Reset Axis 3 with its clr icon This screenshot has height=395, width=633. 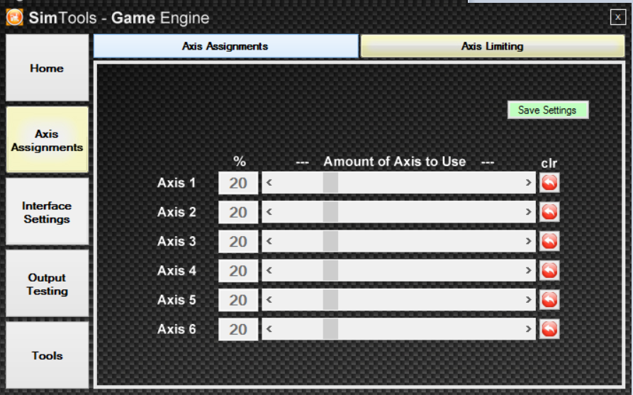tap(549, 241)
